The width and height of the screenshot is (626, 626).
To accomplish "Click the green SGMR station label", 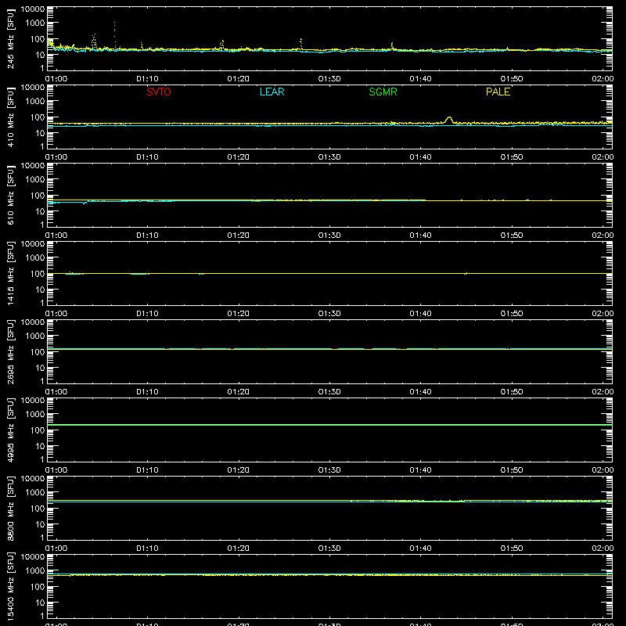I will tap(383, 92).
